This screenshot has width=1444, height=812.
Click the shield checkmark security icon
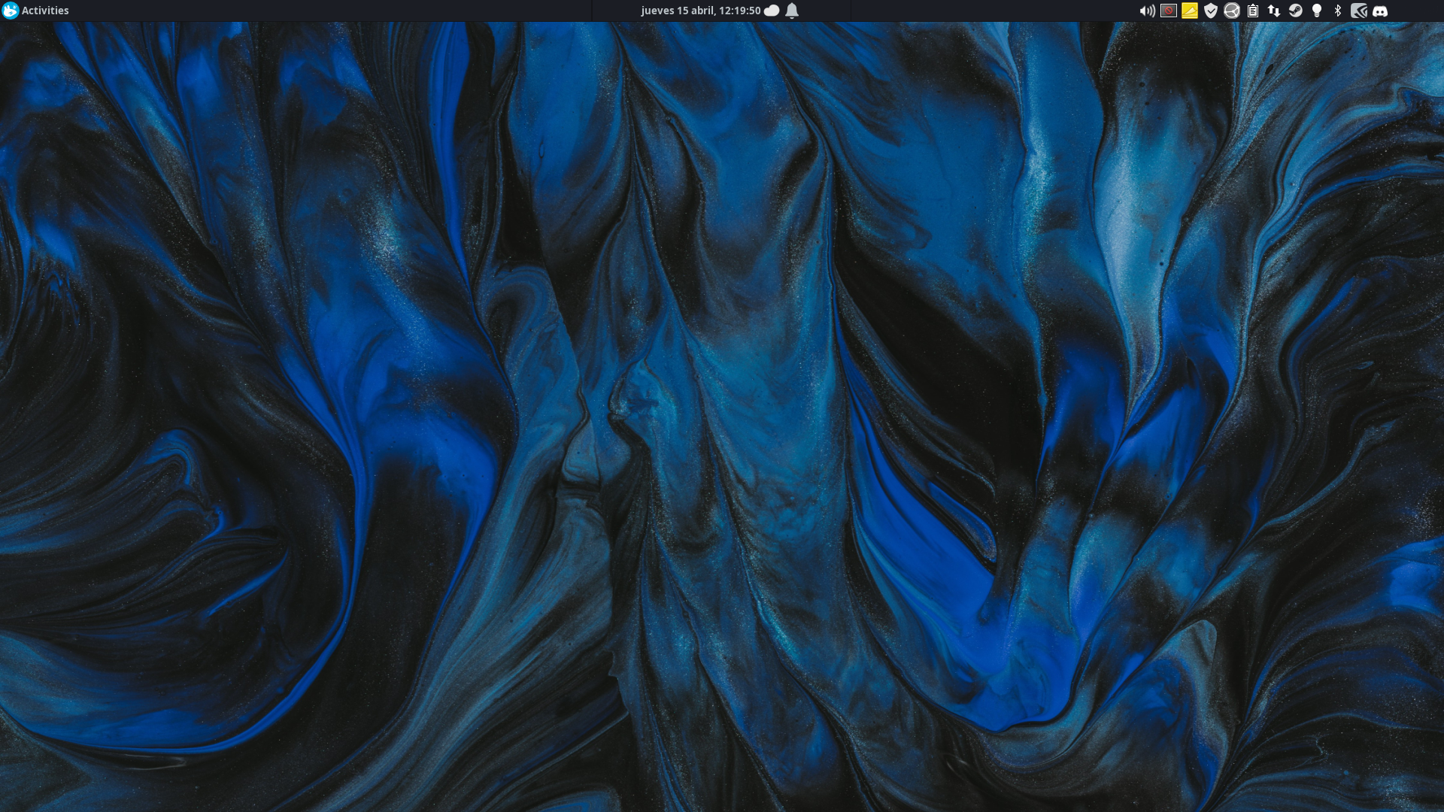1210,11
